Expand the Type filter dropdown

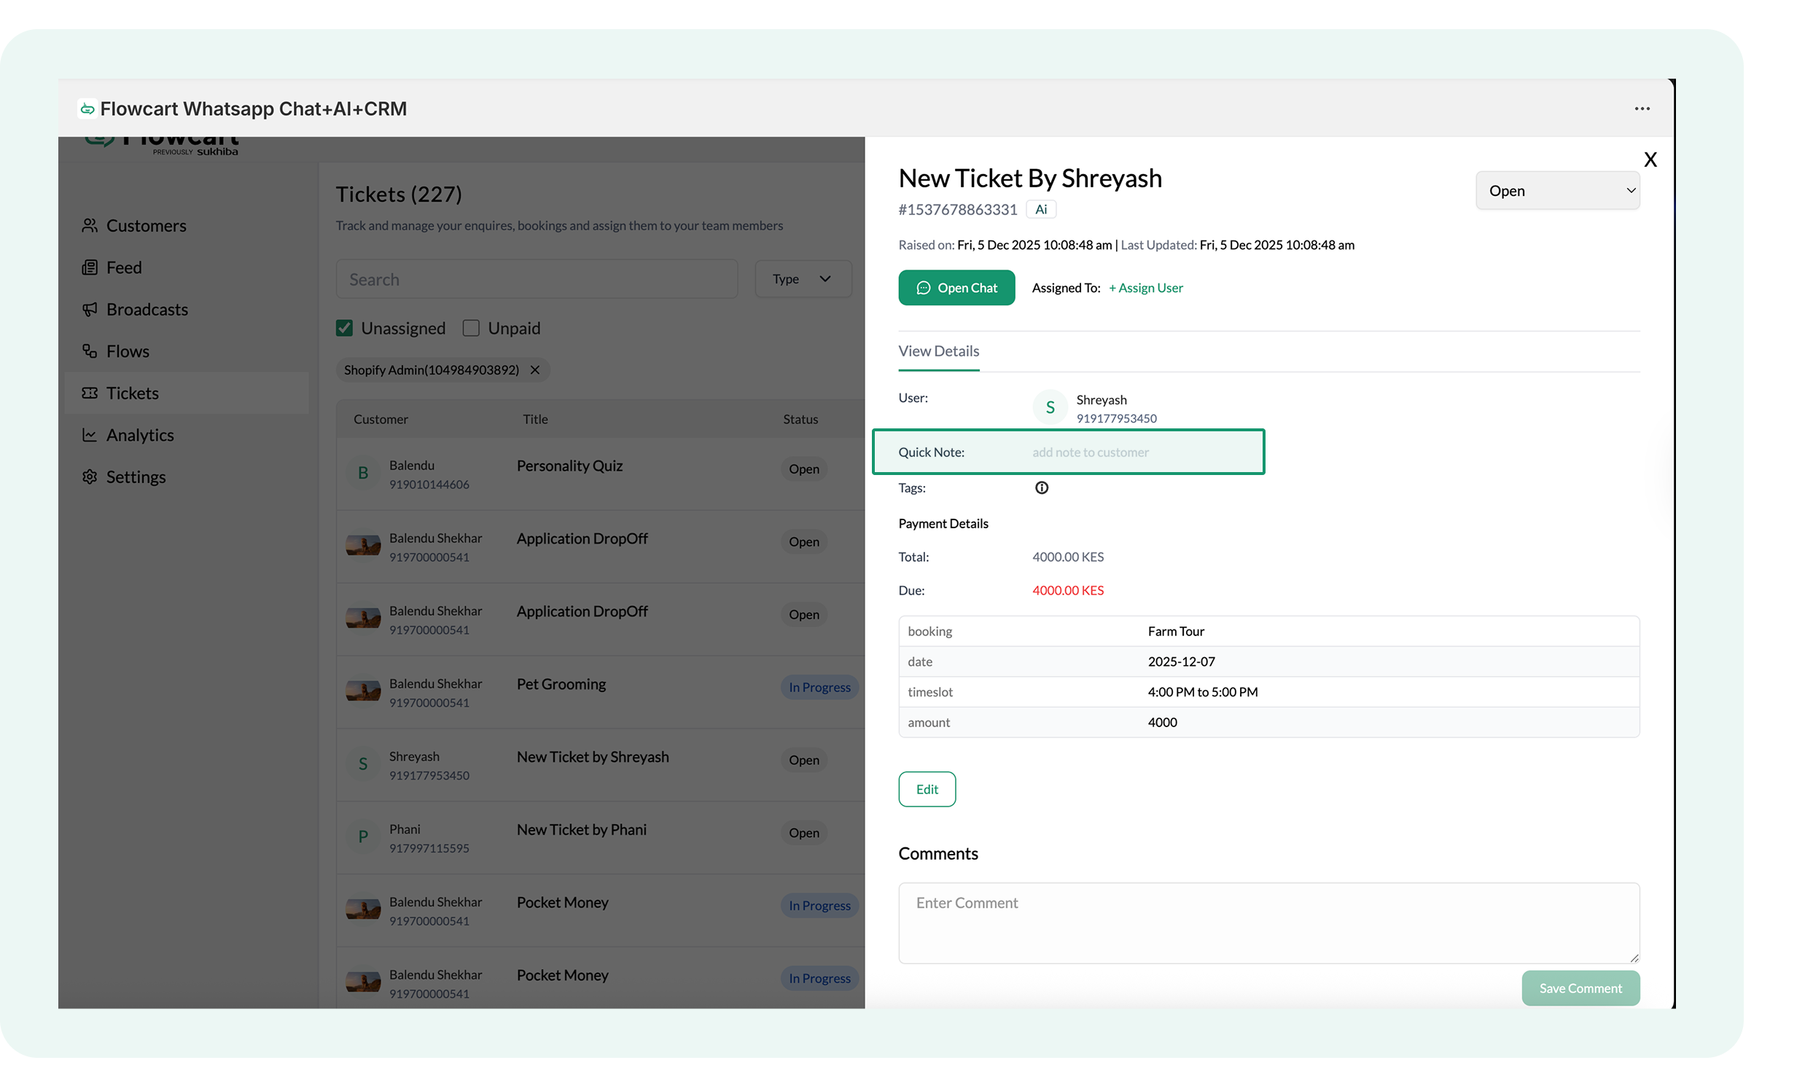click(803, 279)
